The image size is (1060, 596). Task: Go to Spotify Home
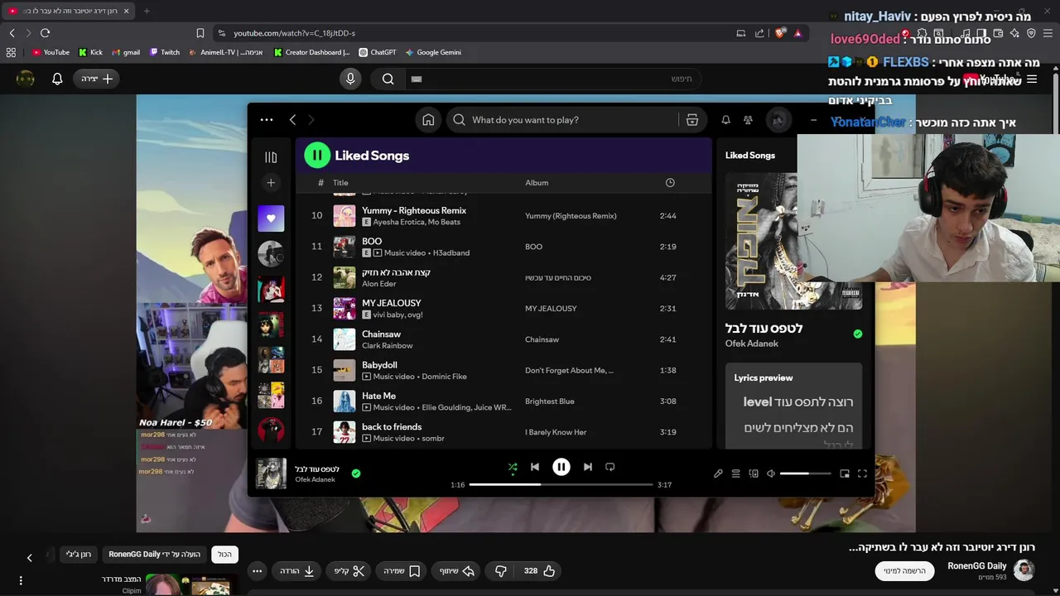click(x=428, y=120)
